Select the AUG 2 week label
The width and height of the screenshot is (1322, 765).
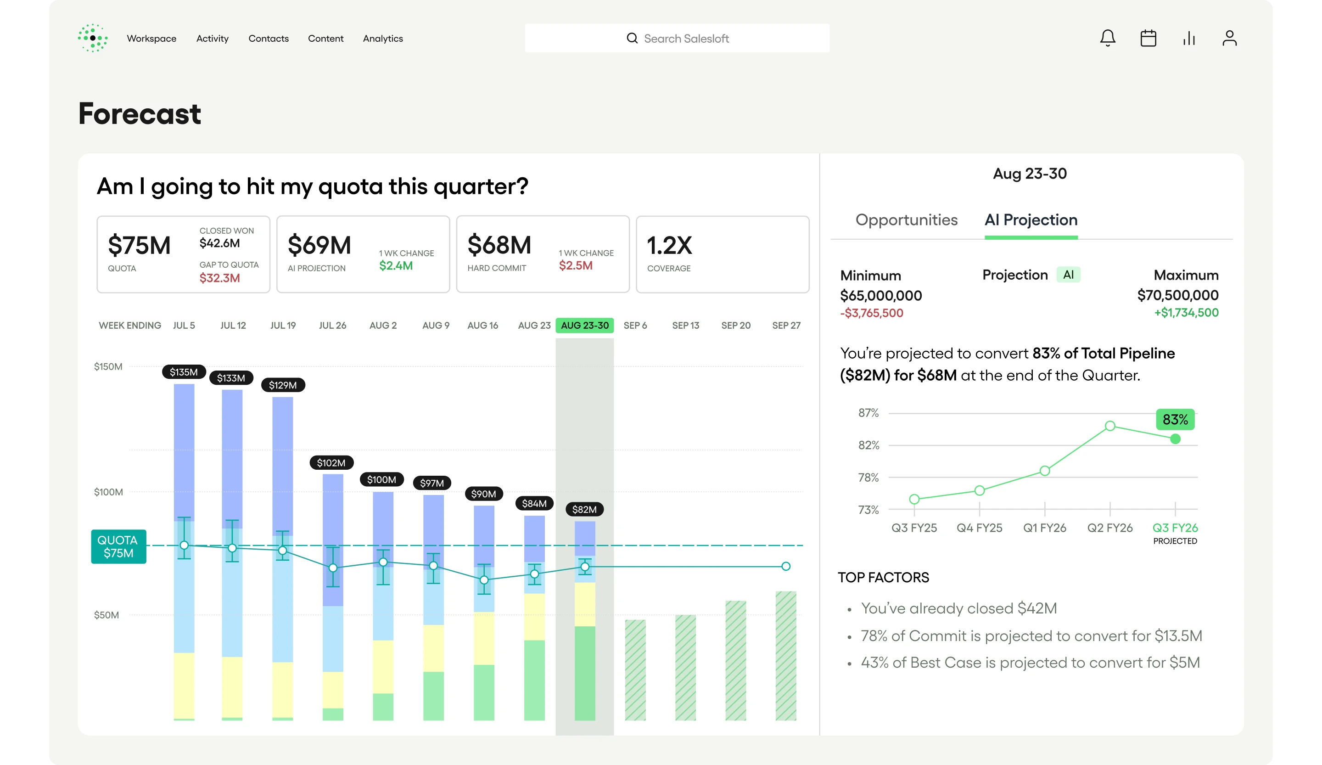(383, 325)
